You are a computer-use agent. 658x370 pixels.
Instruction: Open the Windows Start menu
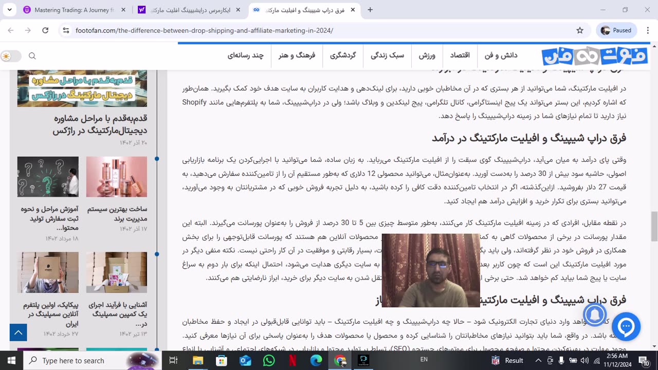(11, 360)
